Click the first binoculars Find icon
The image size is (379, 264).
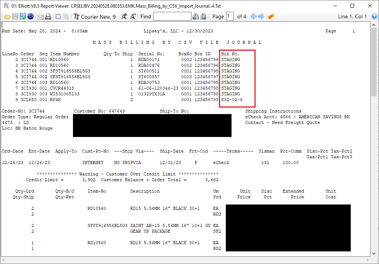tap(196, 17)
